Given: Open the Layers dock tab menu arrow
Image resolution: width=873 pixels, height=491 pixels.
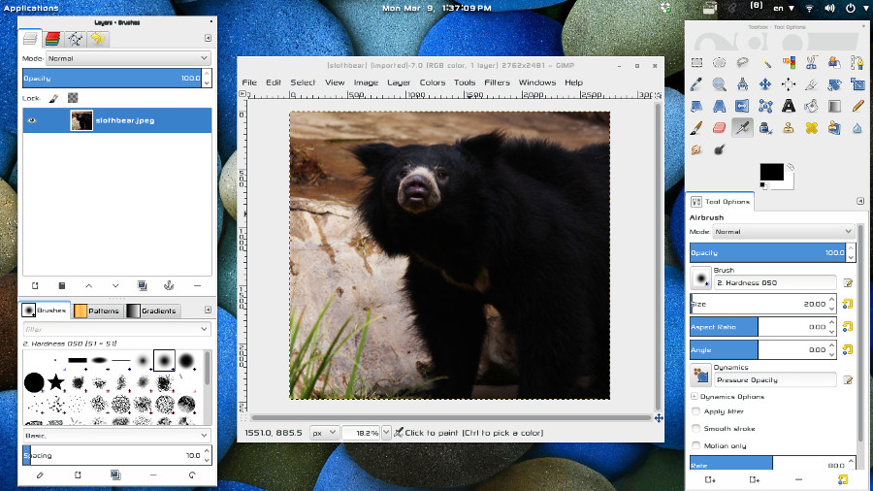Looking at the screenshot, I should coord(208,38).
